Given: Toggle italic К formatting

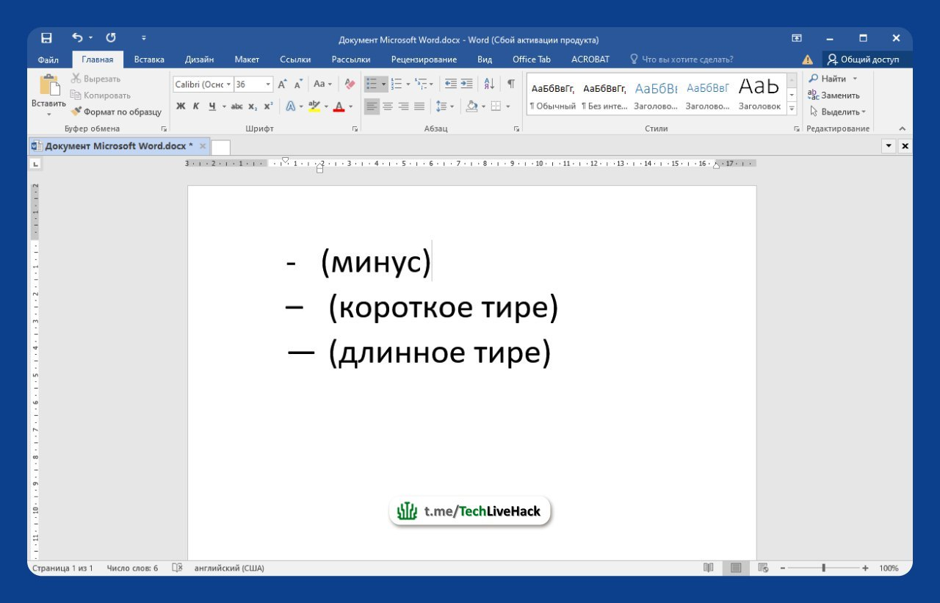Looking at the screenshot, I should (196, 106).
